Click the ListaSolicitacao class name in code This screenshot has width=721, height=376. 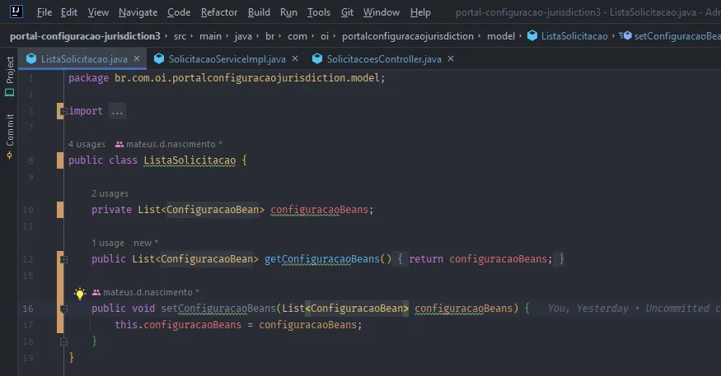[x=190, y=160]
